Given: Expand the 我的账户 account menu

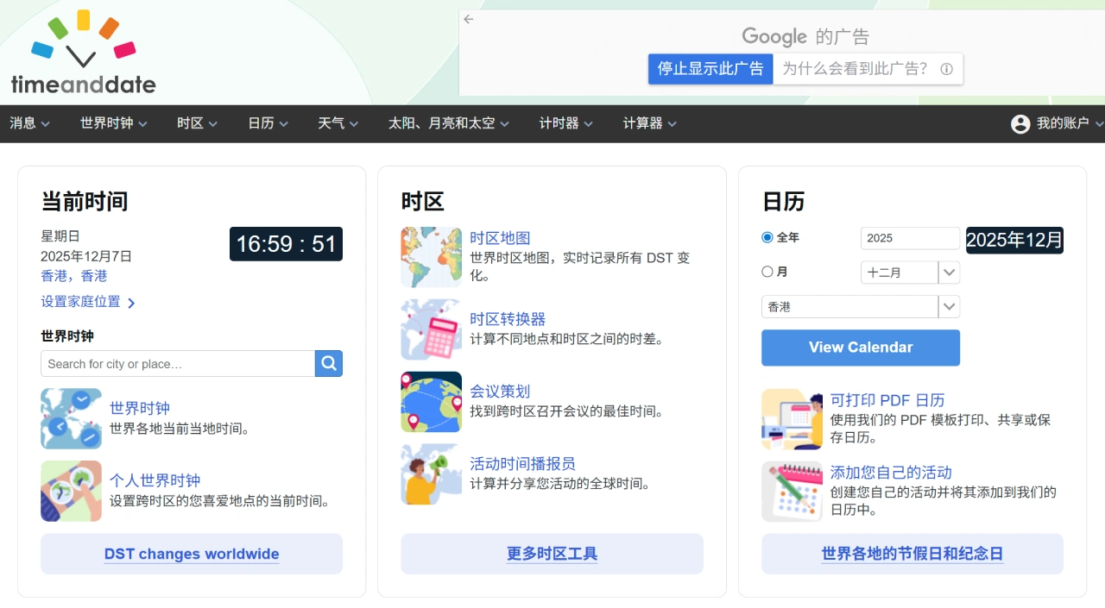Looking at the screenshot, I should 1057,123.
